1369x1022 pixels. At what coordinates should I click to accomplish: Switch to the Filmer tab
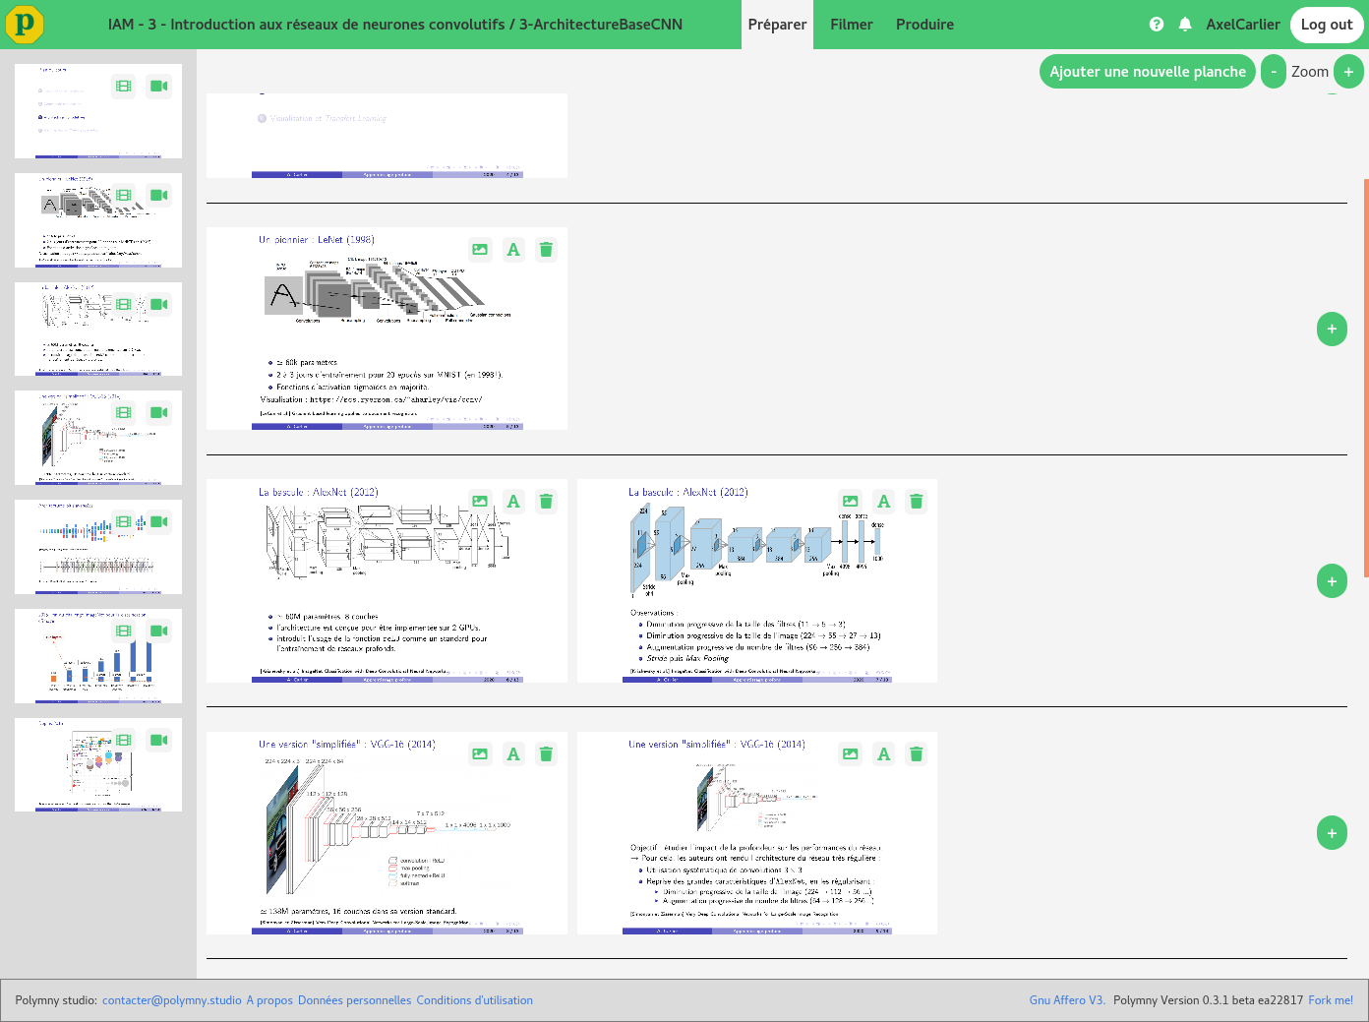coord(852,25)
